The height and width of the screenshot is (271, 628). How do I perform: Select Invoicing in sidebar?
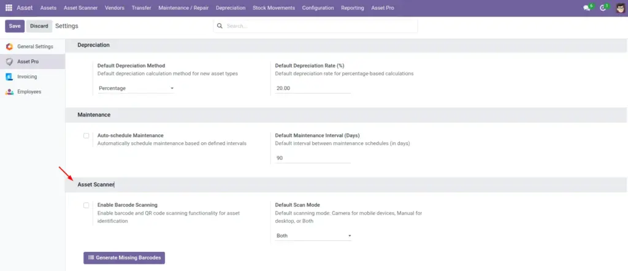[x=33, y=77]
